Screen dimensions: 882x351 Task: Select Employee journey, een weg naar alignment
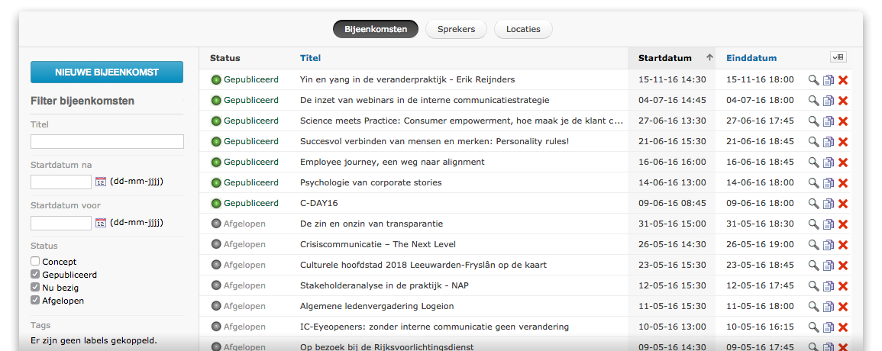point(392,162)
